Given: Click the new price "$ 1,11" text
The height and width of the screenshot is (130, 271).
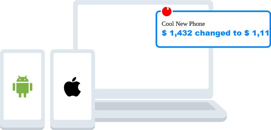Looking at the screenshot, I should 257,33.
